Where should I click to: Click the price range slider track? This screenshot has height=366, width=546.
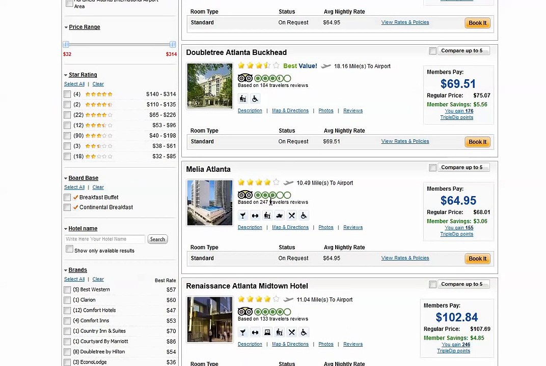(x=119, y=45)
